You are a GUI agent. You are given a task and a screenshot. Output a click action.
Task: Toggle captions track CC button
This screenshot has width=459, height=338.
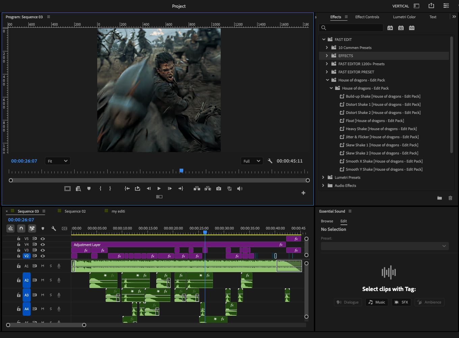(64, 228)
